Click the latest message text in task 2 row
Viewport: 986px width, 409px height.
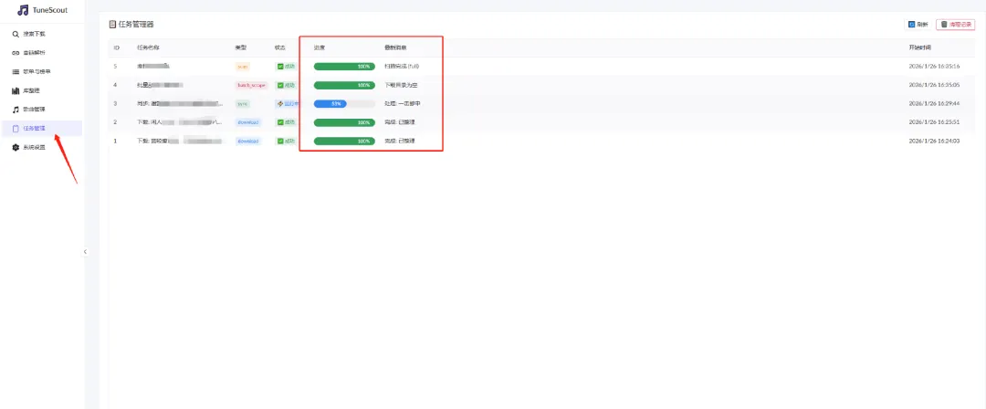click(399, 122)
